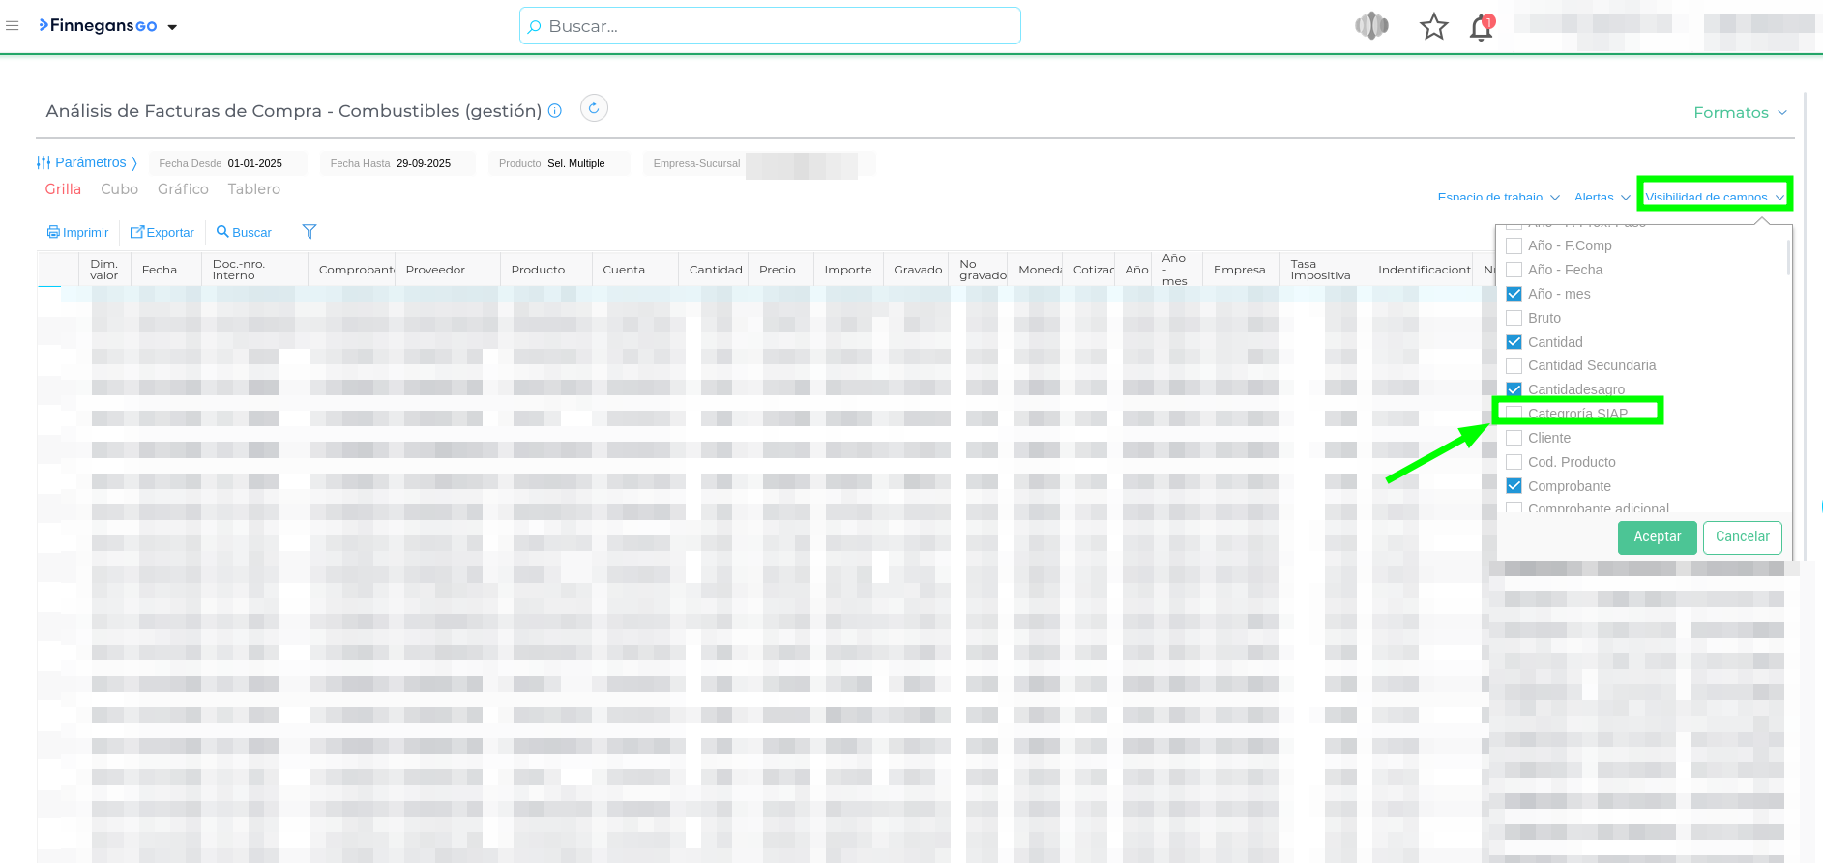Open Visibilidad de campos dropdown
Image resolution: width=1823 pixels, height=863 pixels.
click(1714, 197)
